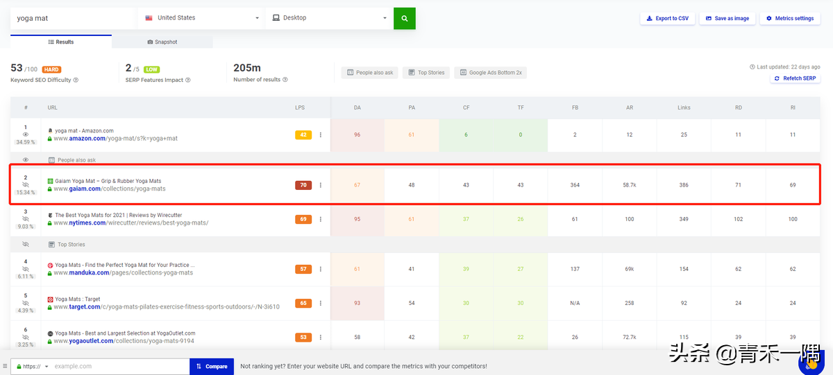Click the LPS score badge 53
The height and width of the screenshot is (375, 833).
click(x=303, y=337)
